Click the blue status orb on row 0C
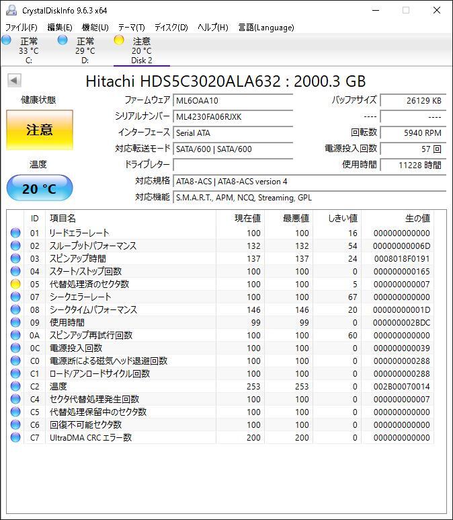The image size is (453, 520). pos(15,348)
